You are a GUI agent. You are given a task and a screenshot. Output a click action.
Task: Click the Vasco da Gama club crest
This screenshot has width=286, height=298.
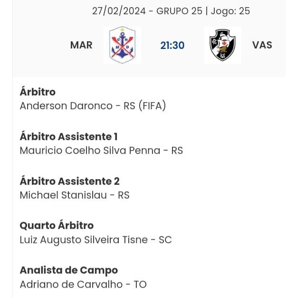(x=222, y=45)
